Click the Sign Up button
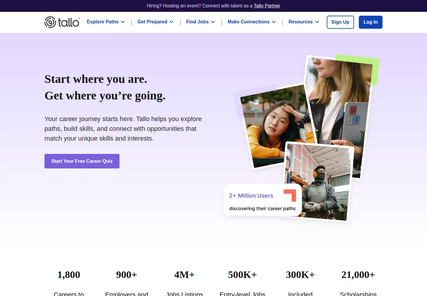 [x=340, y=22]
